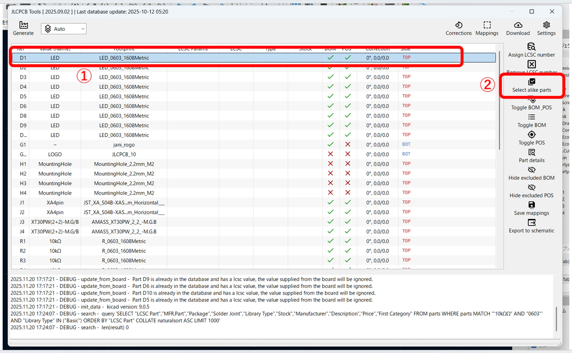The width and height of the screenshot is (572, 353).
Task: Click the BOM cross for H2
Action: pos(331,174)
